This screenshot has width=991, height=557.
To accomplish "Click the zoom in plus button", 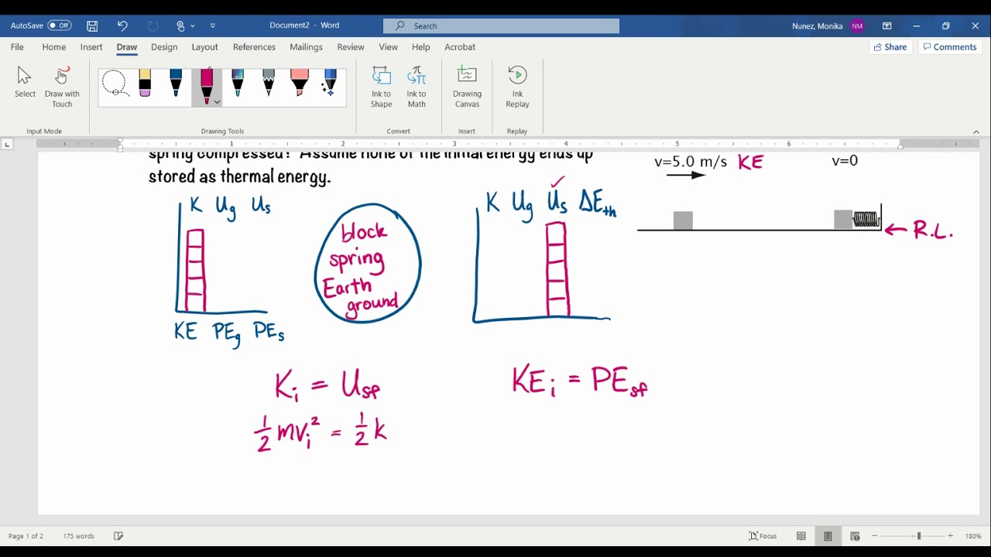I will 951,536.
